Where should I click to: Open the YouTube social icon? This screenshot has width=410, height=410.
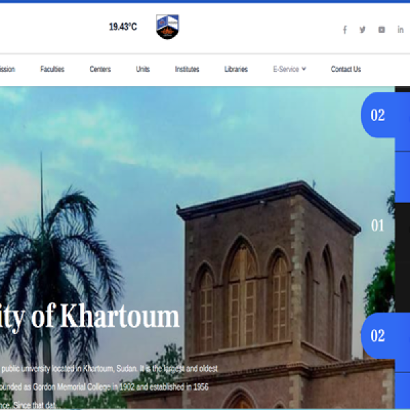tap(381, 29)
